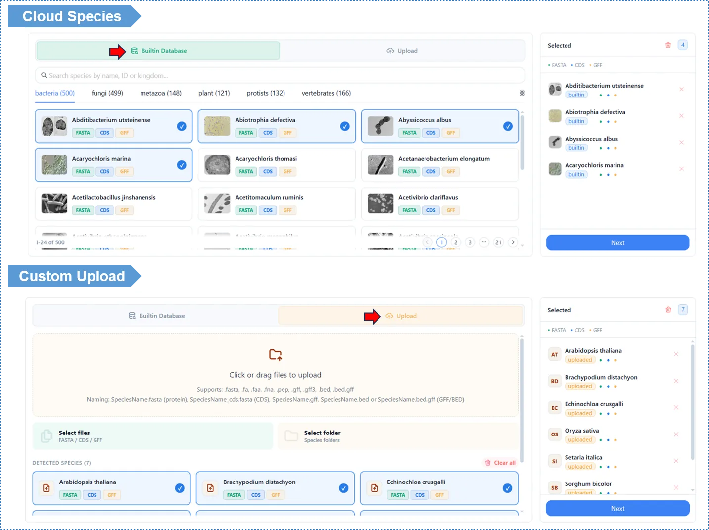The width and height of the screenshot is (709, 530).
Task: Remove Oryza sativa from Selected list
Action: [x=676, y=434]
